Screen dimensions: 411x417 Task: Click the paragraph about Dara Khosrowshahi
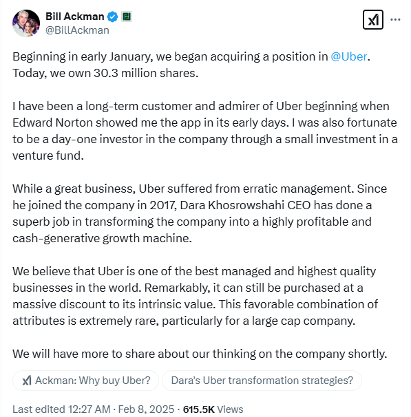pyautogui.click(x=200, y=213)
